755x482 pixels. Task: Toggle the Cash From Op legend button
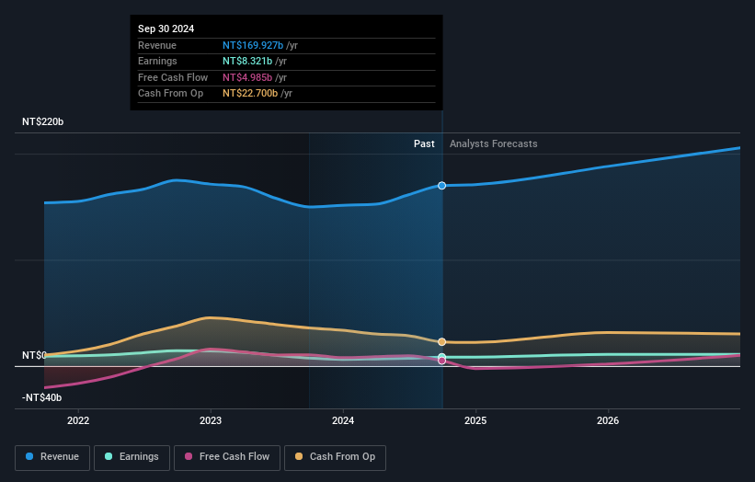[x=335, y=457]
